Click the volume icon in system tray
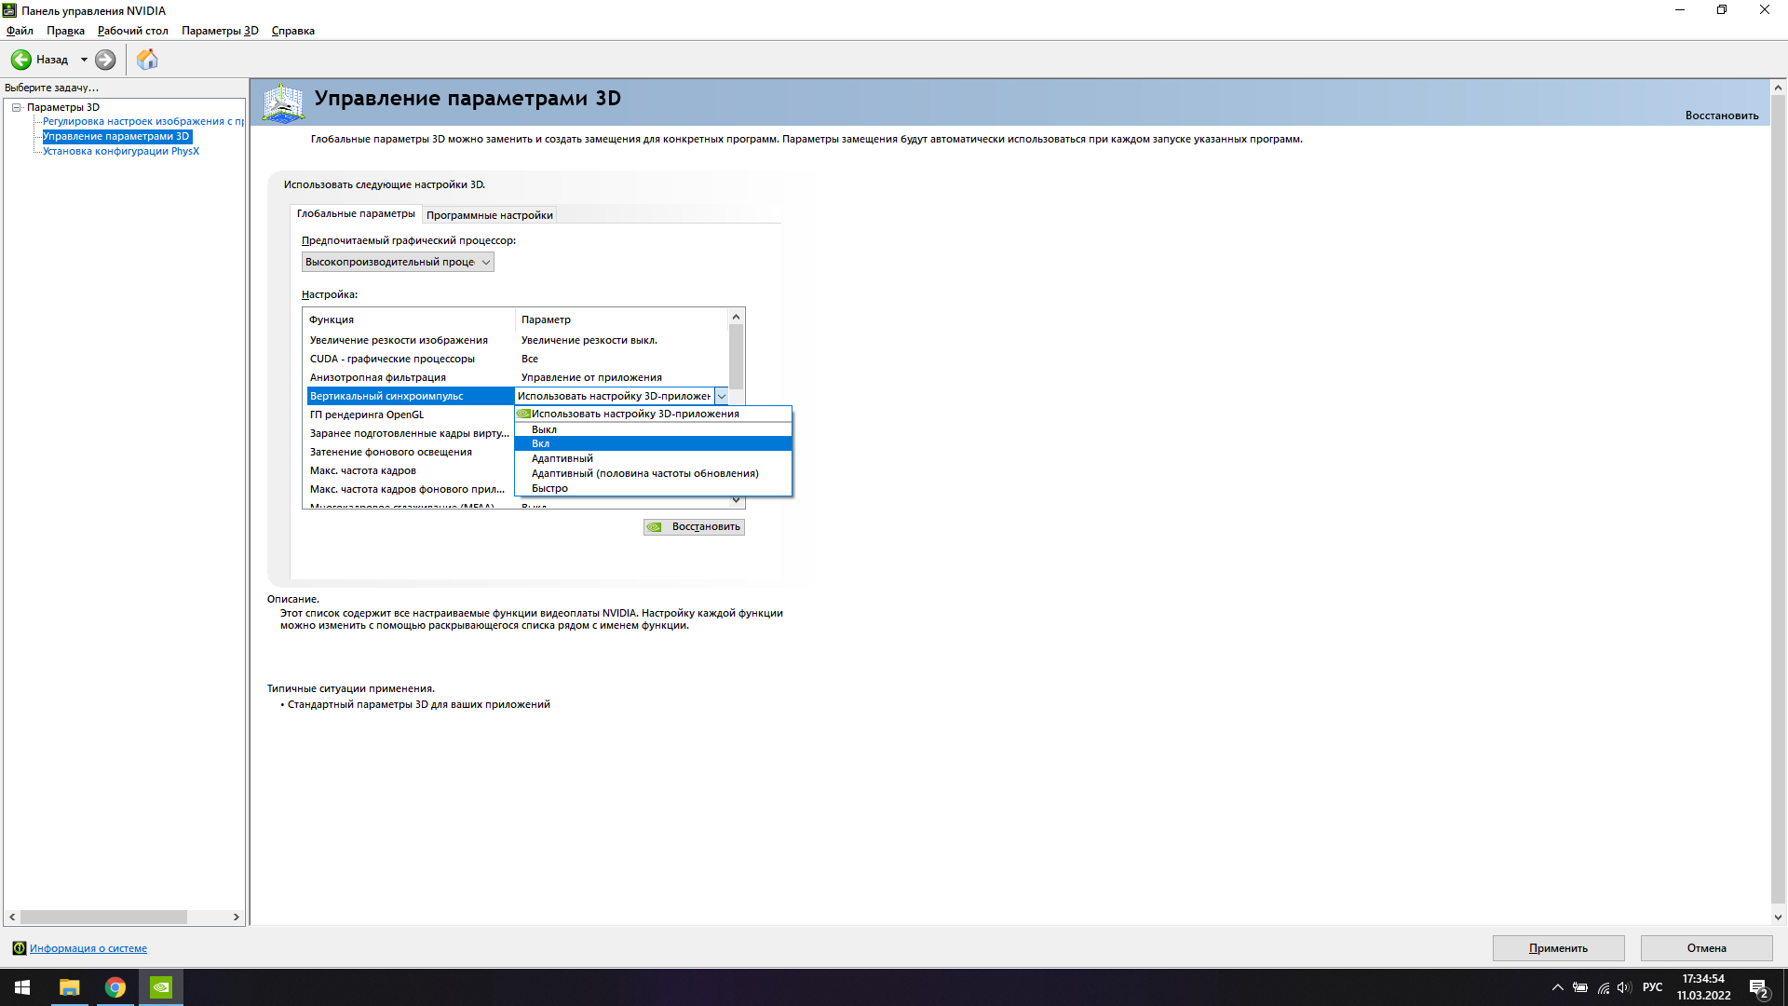 1624,987
